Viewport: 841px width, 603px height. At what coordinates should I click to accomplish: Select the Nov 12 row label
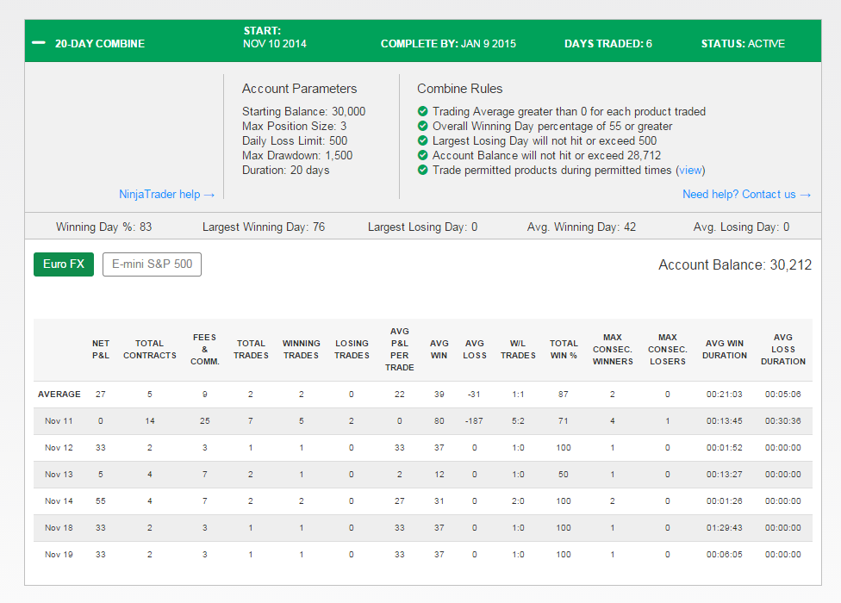[x=59, y=448]
